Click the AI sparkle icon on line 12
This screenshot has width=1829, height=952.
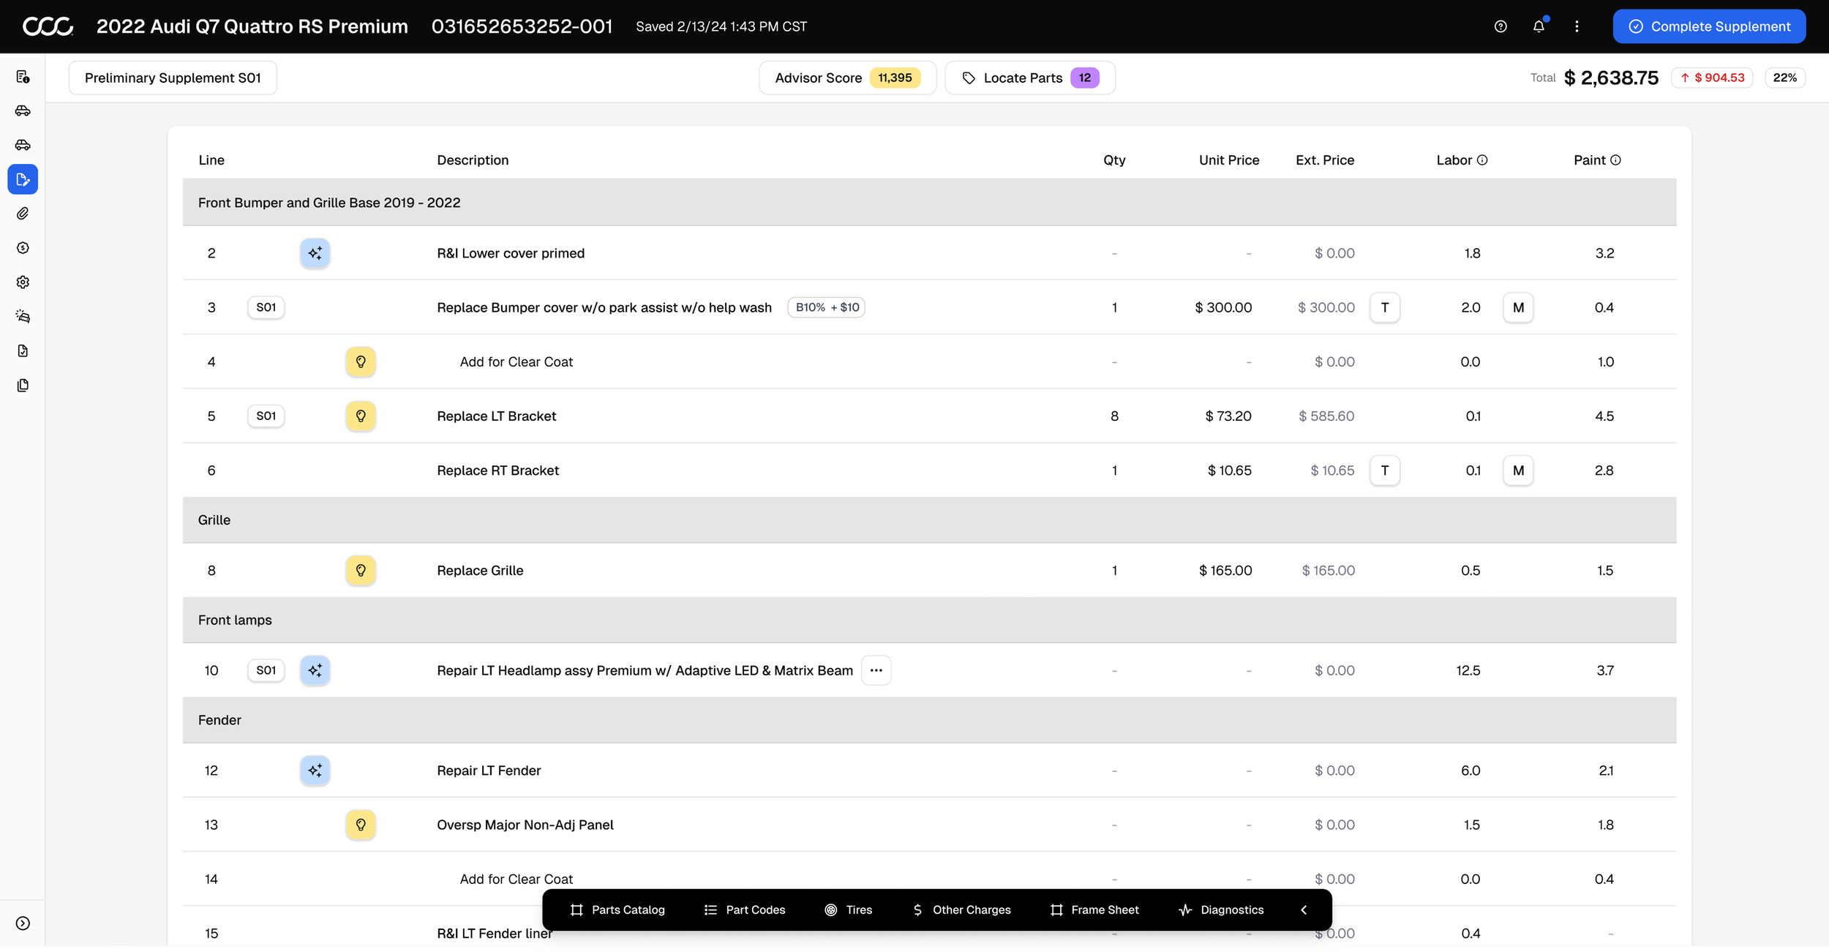pyautogui.click(x=315, y=771)
